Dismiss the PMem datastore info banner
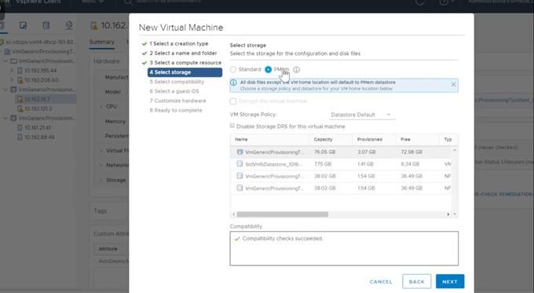The width and height of the screenshot is (534, 293). click(453, 85)
